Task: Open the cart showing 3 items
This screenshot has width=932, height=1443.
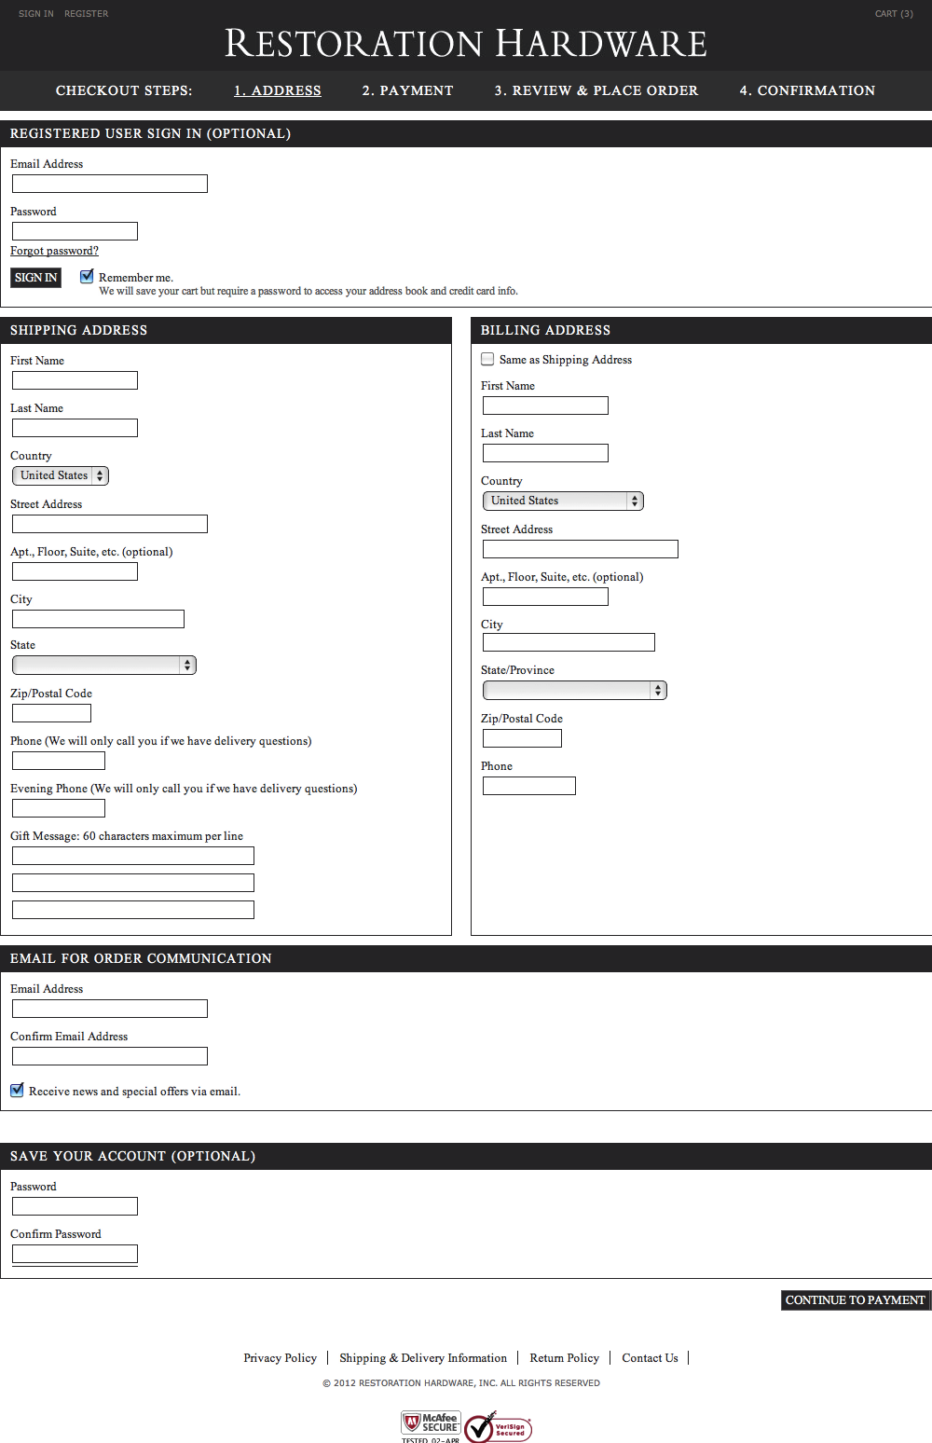Action: (x=892, y=13)
